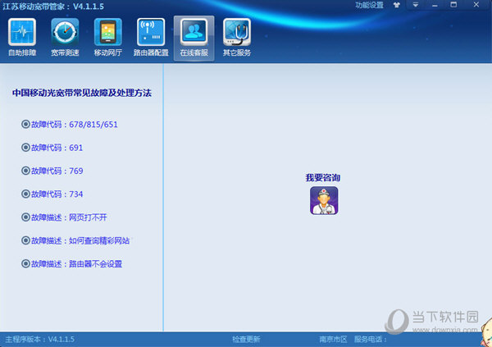Click 主程序版本 V4.1.1.5 version text

pyautogui.click(x=40, y=339)
